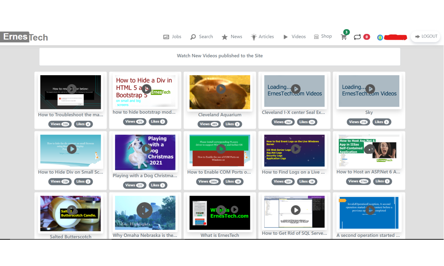Play the Cleveland Aquarium video

click(221, 89)
